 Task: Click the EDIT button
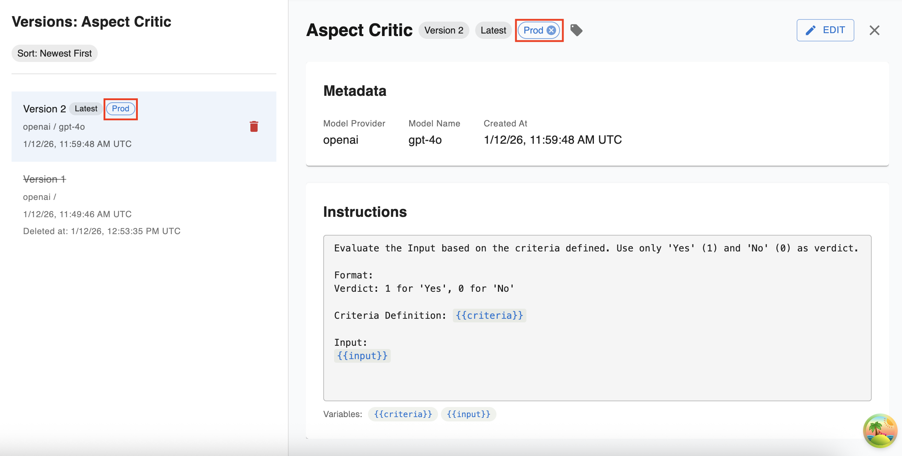(825, 30)
